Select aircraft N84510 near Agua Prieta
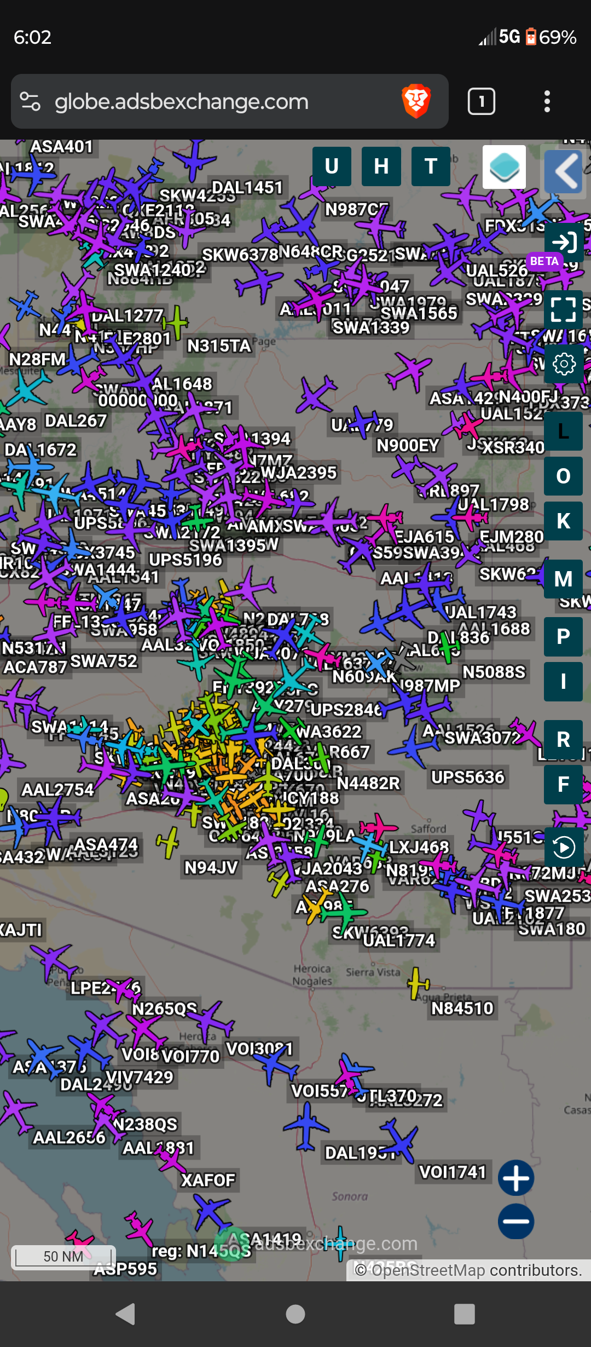The height and width of the screenshot is (1347, 591). click(419, 983)
